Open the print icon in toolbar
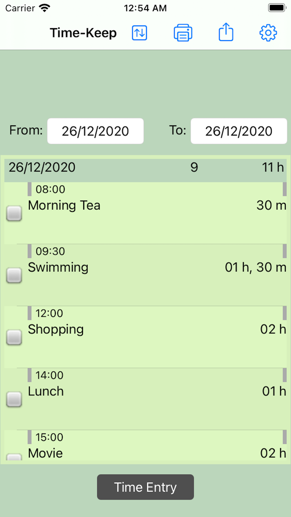This screenshot has width=291, height=517. [x=183, y=33]
